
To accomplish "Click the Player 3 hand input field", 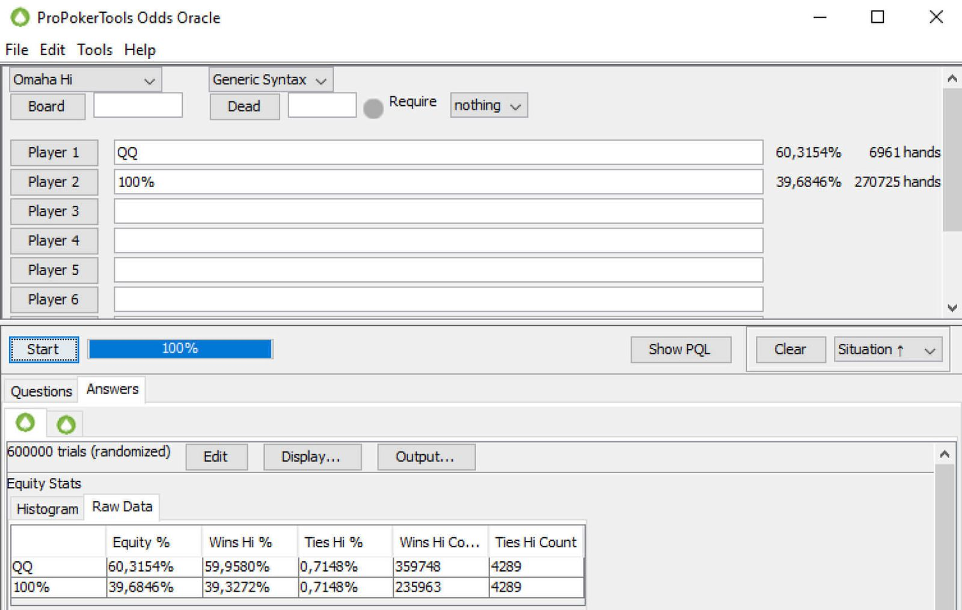I will (438, 212).
